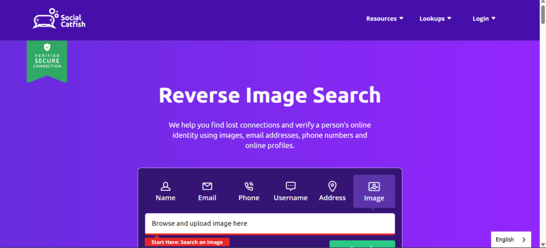This screenshot has width=546, height=248.
Task: Open the Login dropdown
Action: click(484, 19)
